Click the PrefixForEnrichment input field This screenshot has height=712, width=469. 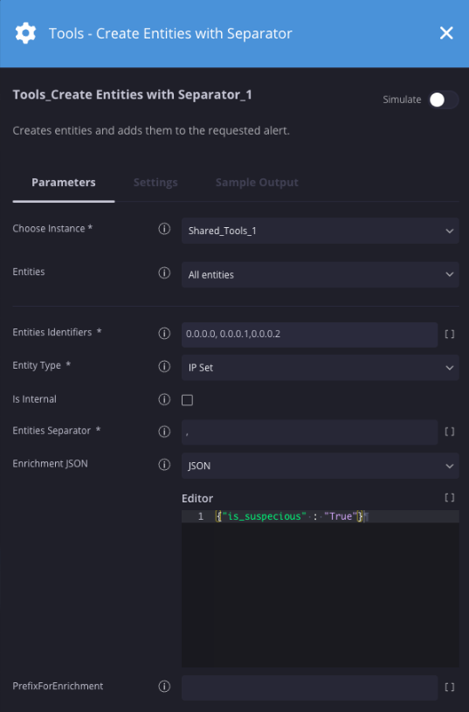pyautogui.click(x=310, y=687)
